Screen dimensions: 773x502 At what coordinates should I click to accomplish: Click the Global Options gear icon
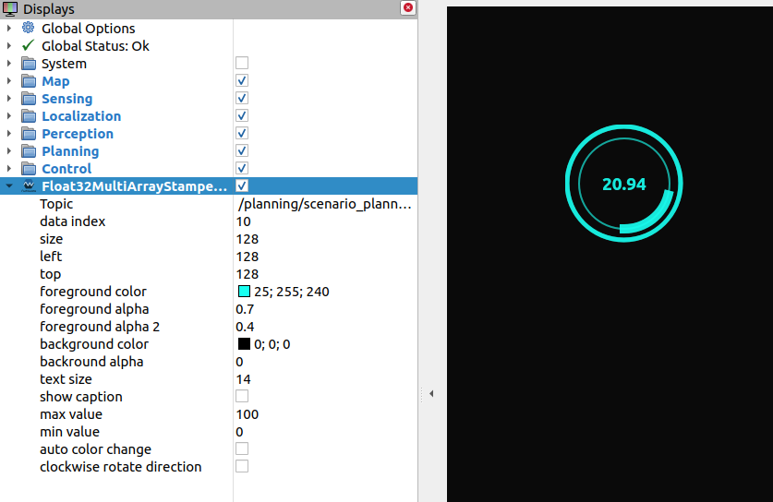[28, 29]
